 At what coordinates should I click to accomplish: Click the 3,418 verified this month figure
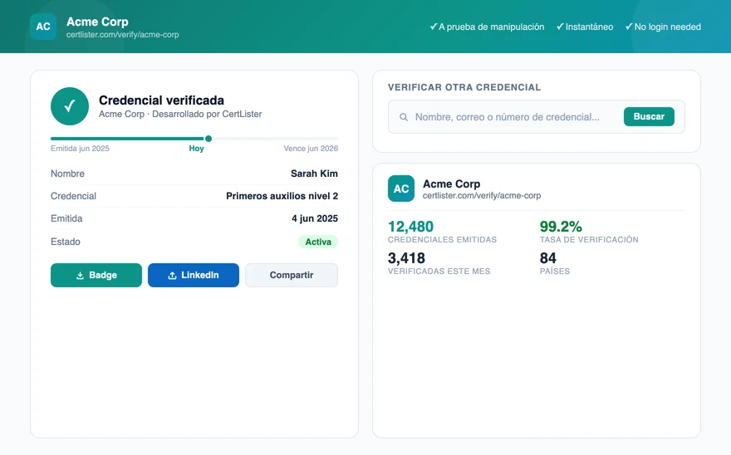pos(406,257)
